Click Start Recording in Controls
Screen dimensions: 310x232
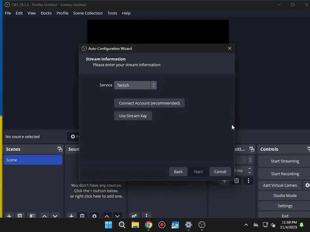tap(285, 174)
